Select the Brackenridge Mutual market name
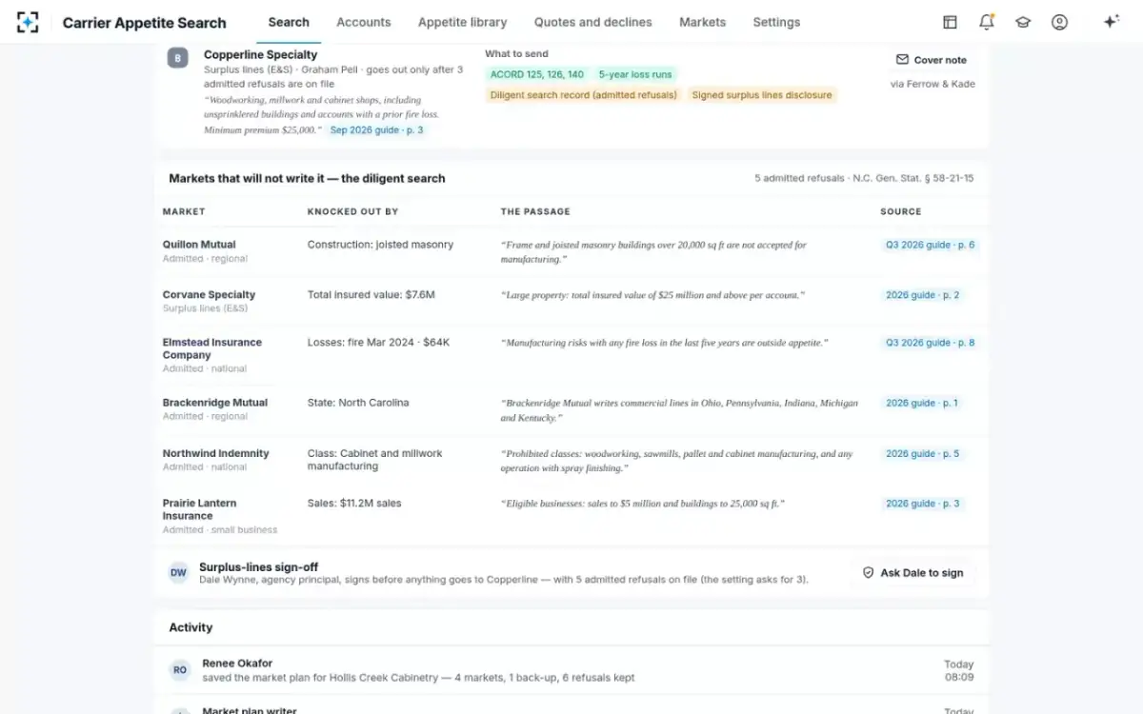This screenshot has height=714, width=1143. (x=215, y=403)
